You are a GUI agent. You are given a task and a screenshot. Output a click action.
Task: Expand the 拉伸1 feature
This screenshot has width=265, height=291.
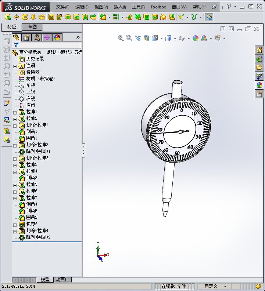(x=15, y=113)
